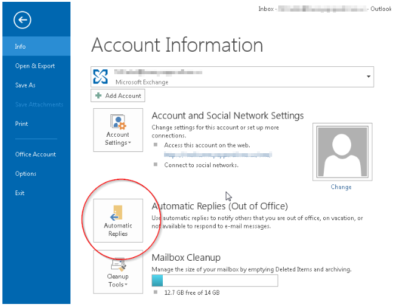Click Connect to social networks
The width and height of the screenshot is (404, 307).
point(201,165)
